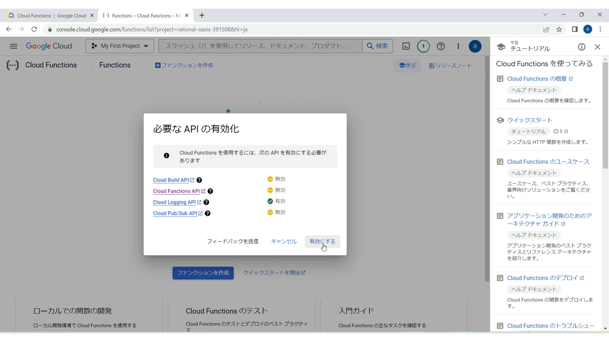Click キャンセル to dismiss the dialog
Image resolution: width=609 pixels, height=342 pixels.
(x=284, y=242)
